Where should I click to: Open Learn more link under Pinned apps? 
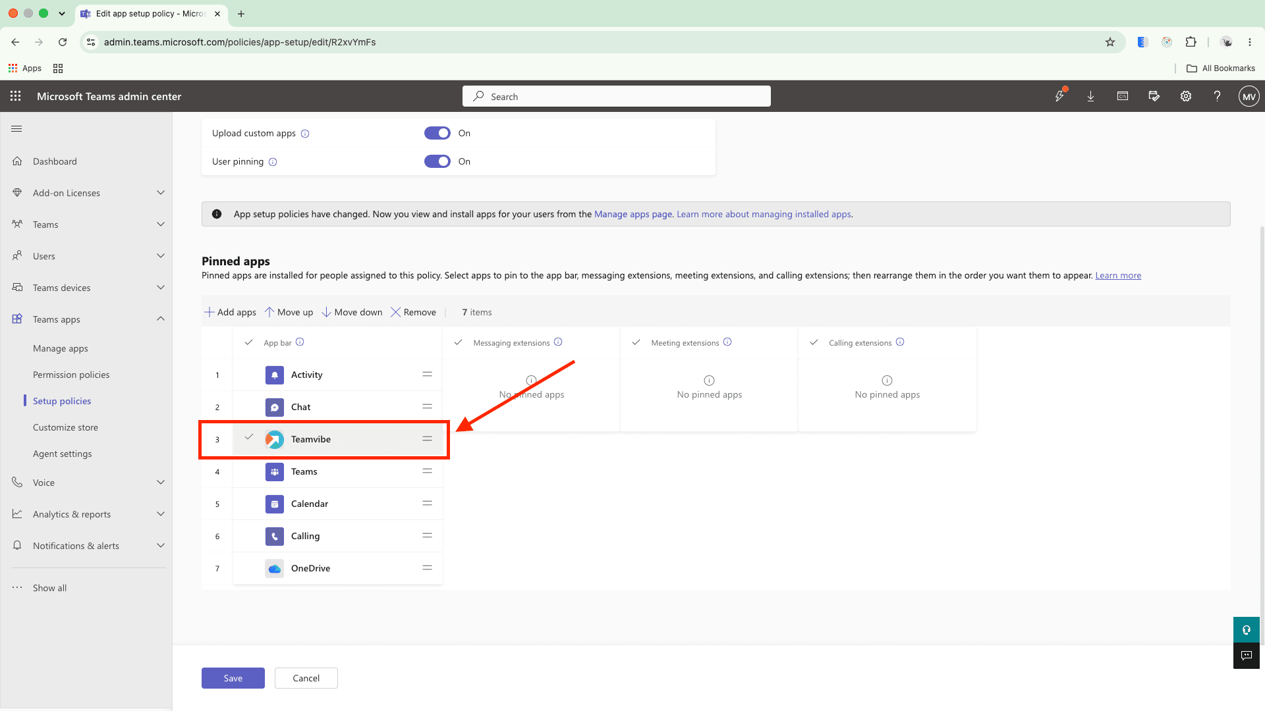tap(1118, 276)
